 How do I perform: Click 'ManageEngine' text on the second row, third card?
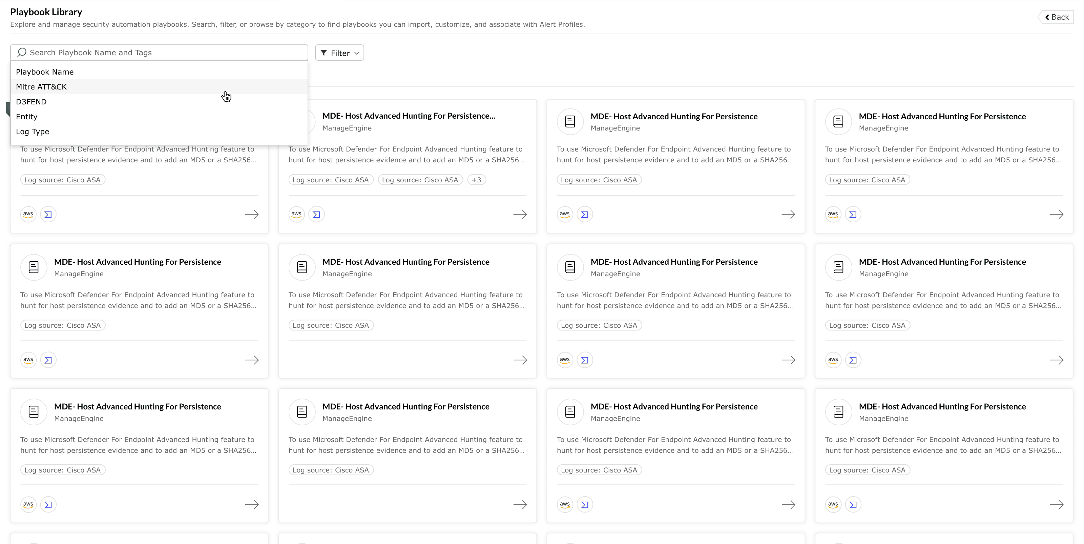615,274
